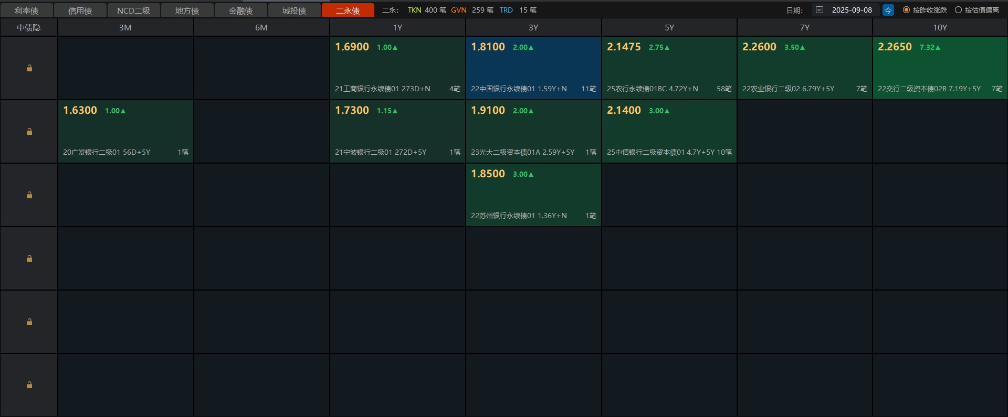1008x417 pixels.
Task: Switch to the 城投债 tab
Action: 295,10
